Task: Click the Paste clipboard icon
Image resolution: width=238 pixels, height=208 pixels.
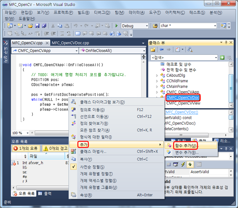Action: pos(67,26)
